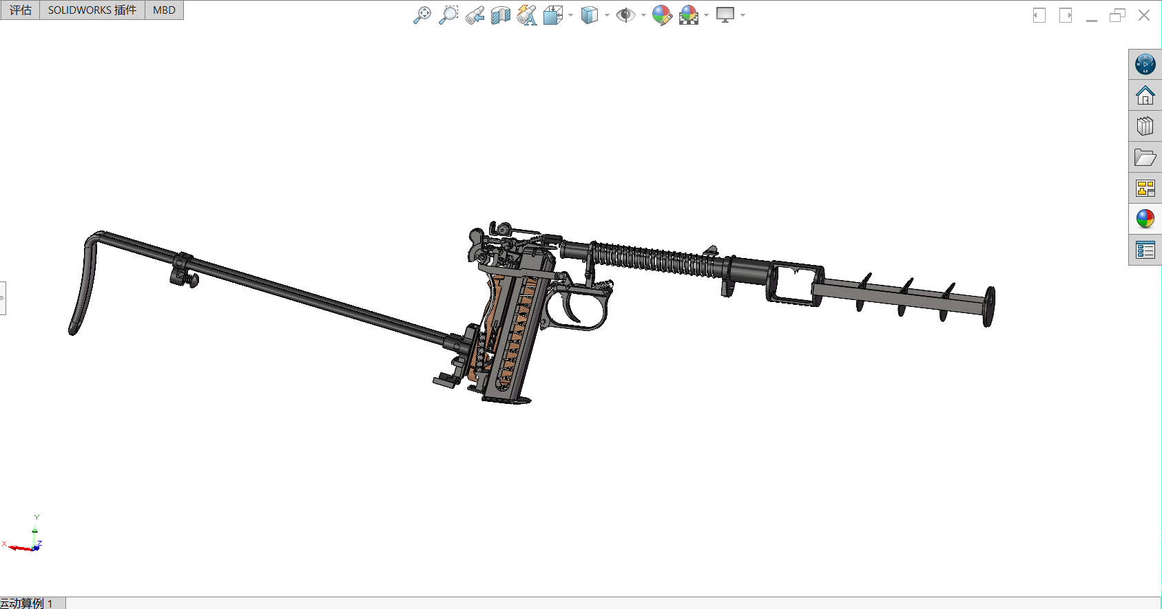The image size is (1162, 609).
Task: Switch to the SOLIDWORKS 插件 tab
Action: click(92, 10)
